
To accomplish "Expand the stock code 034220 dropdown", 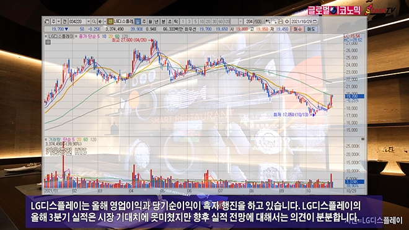I will pyautogui.click(x=89, y=22).
